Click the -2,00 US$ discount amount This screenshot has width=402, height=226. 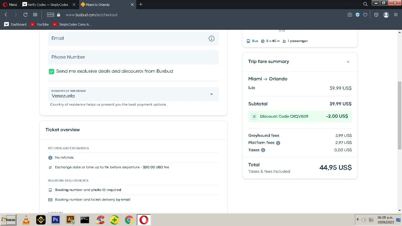[x=337, y=116]
